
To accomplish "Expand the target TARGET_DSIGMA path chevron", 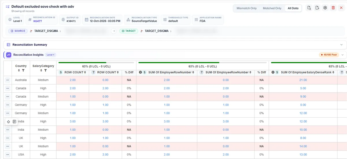I will click(171, 31).
